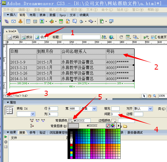Open the 参考 results tab
Image resolution: width=167 pixels, height=162 pixels.
32,133
